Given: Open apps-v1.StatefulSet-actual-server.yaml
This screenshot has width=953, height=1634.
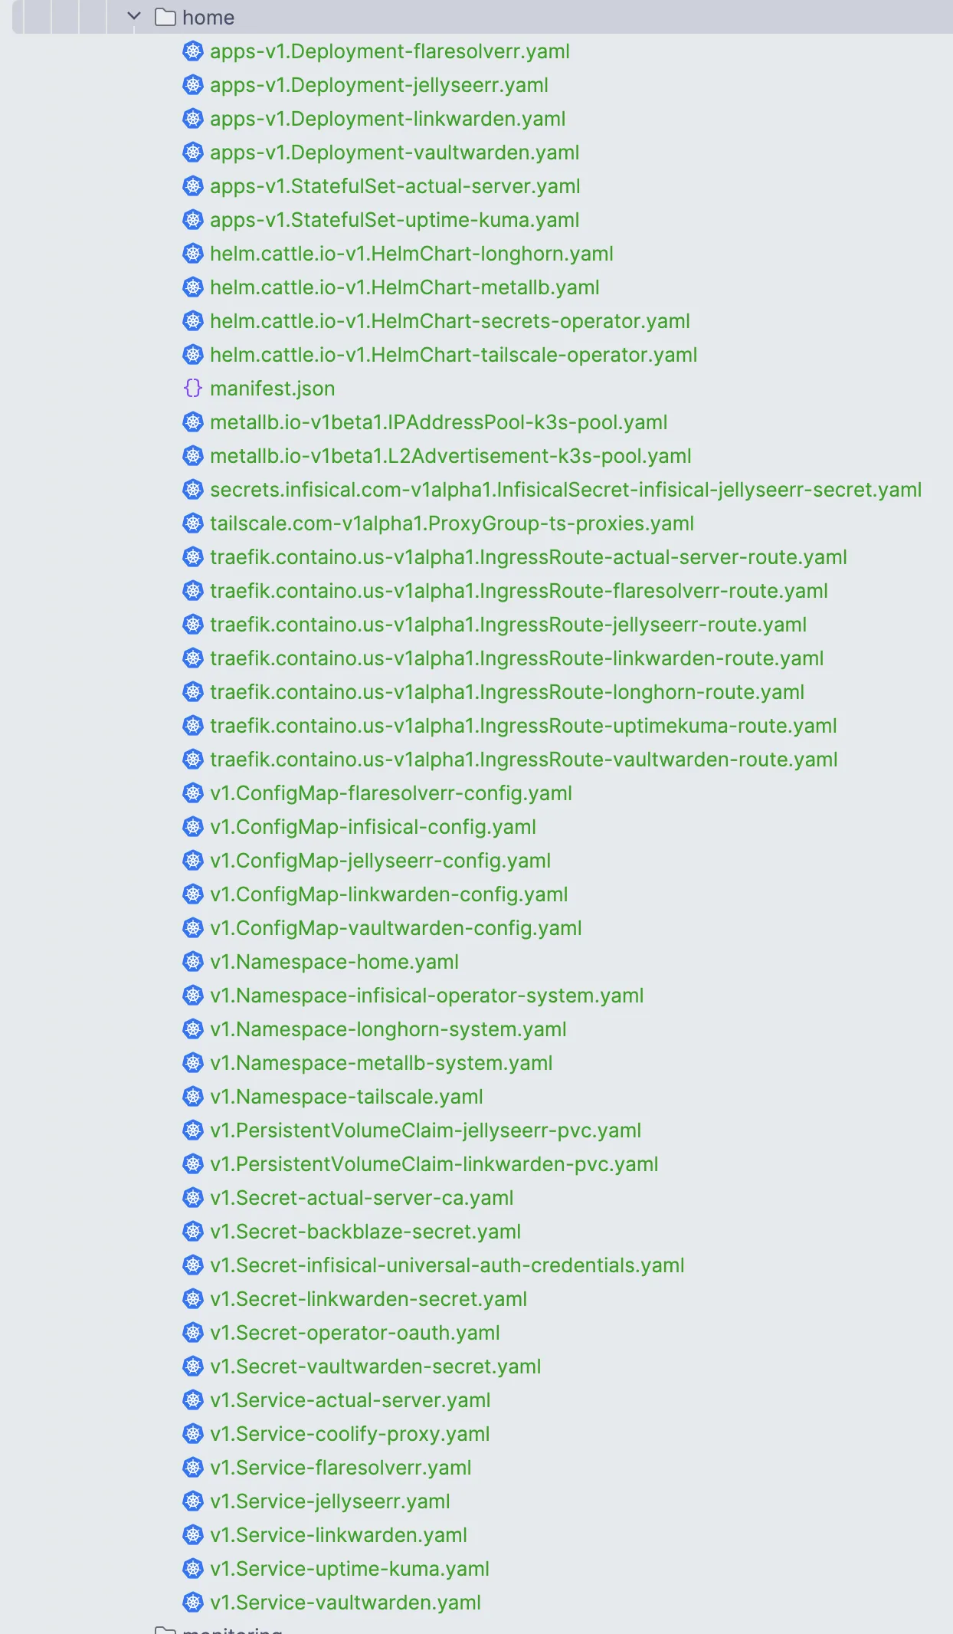Looking at the screenshot, I should coord(395,186).
